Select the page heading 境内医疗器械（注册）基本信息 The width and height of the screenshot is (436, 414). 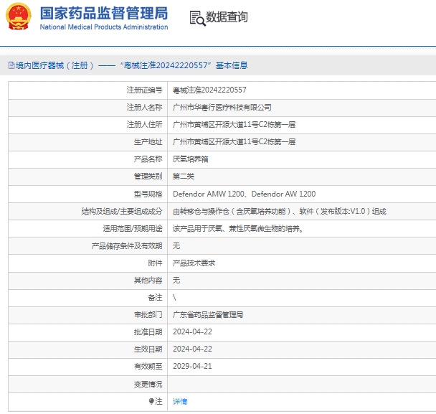tap(131, 65)
